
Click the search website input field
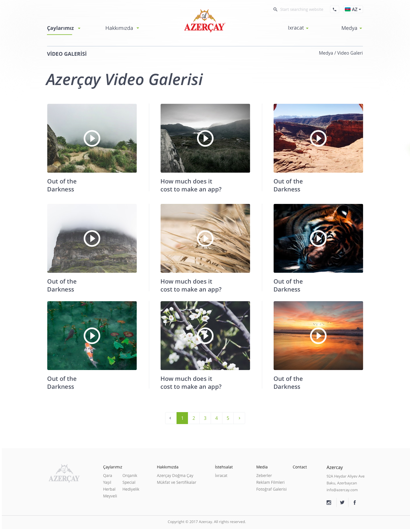point(302,9)
